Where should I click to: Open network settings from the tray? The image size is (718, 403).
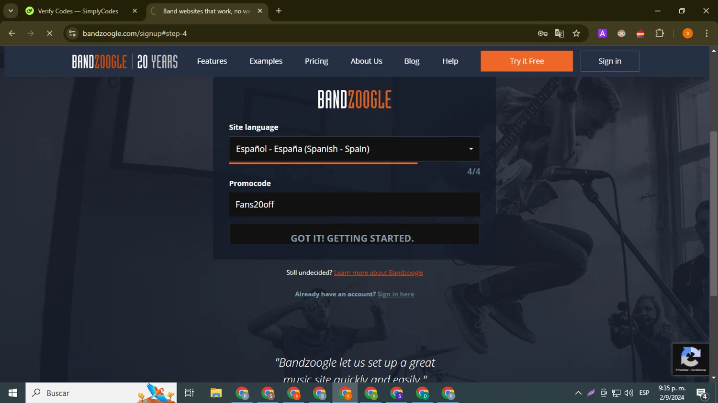pos(616,393)
